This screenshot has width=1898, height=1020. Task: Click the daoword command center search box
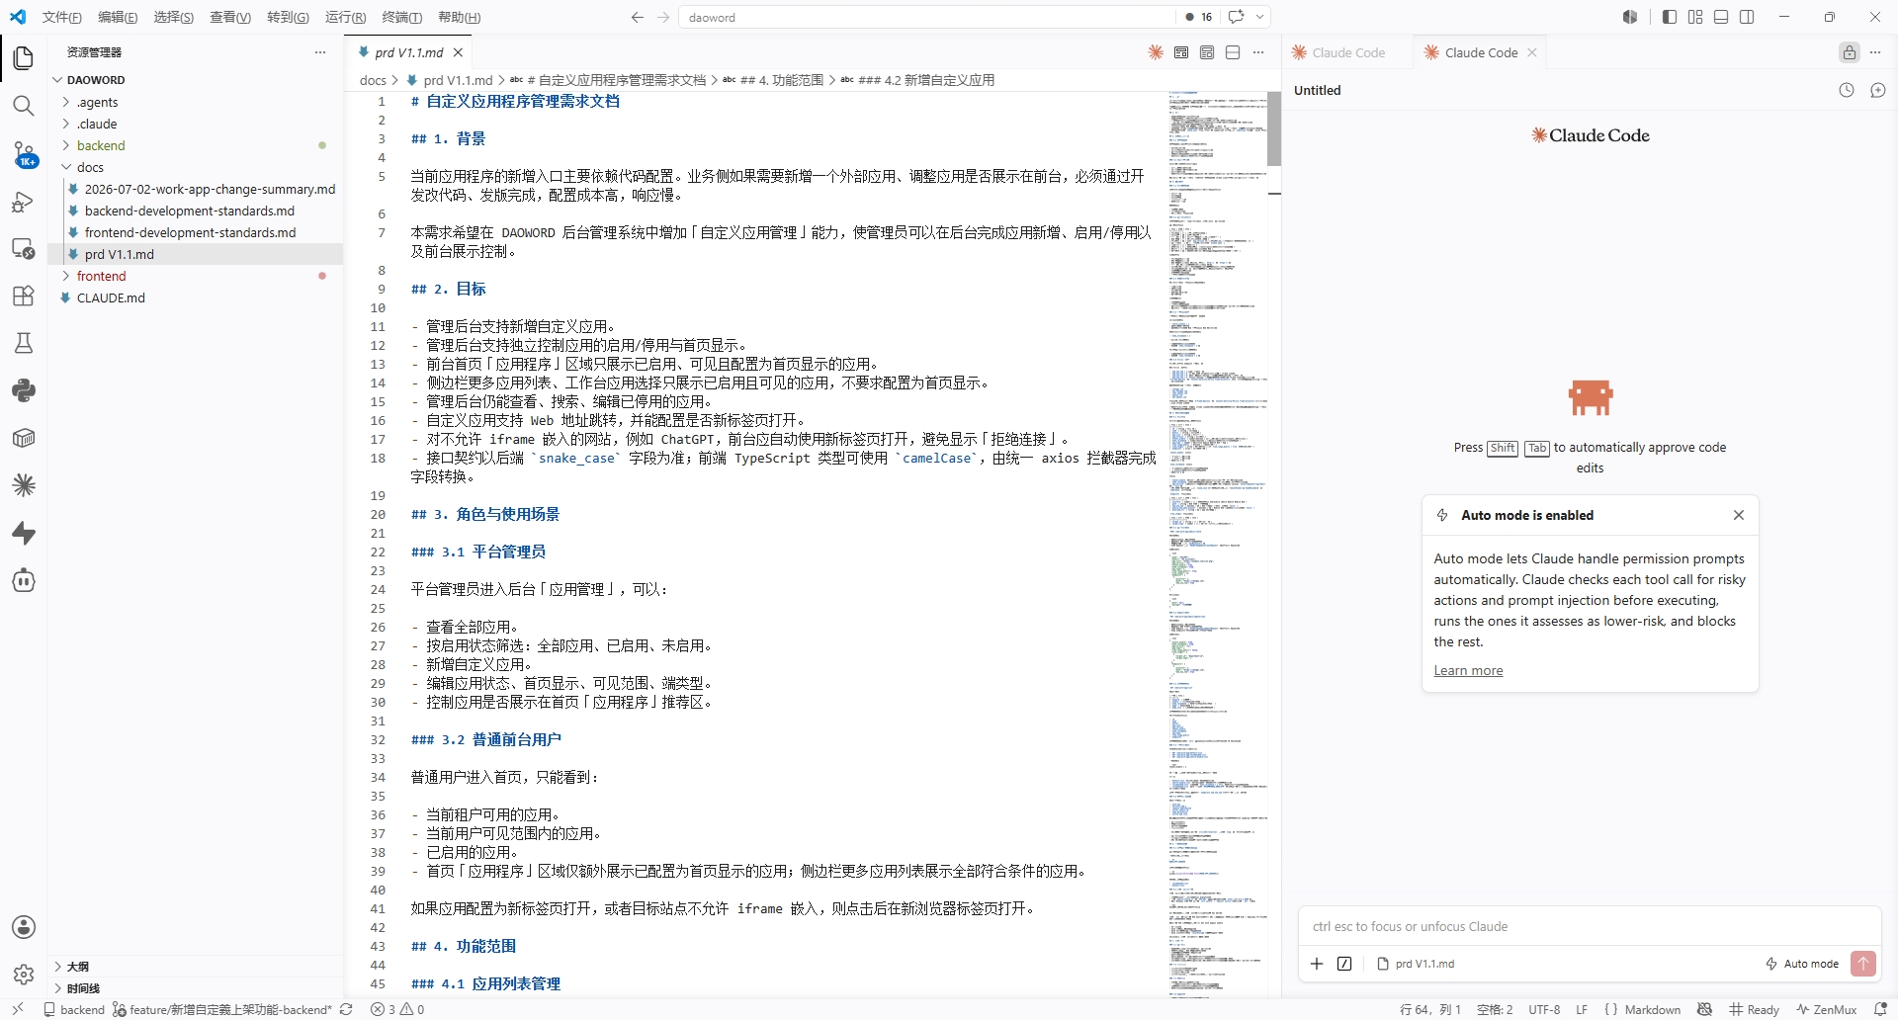coord(927,17)
